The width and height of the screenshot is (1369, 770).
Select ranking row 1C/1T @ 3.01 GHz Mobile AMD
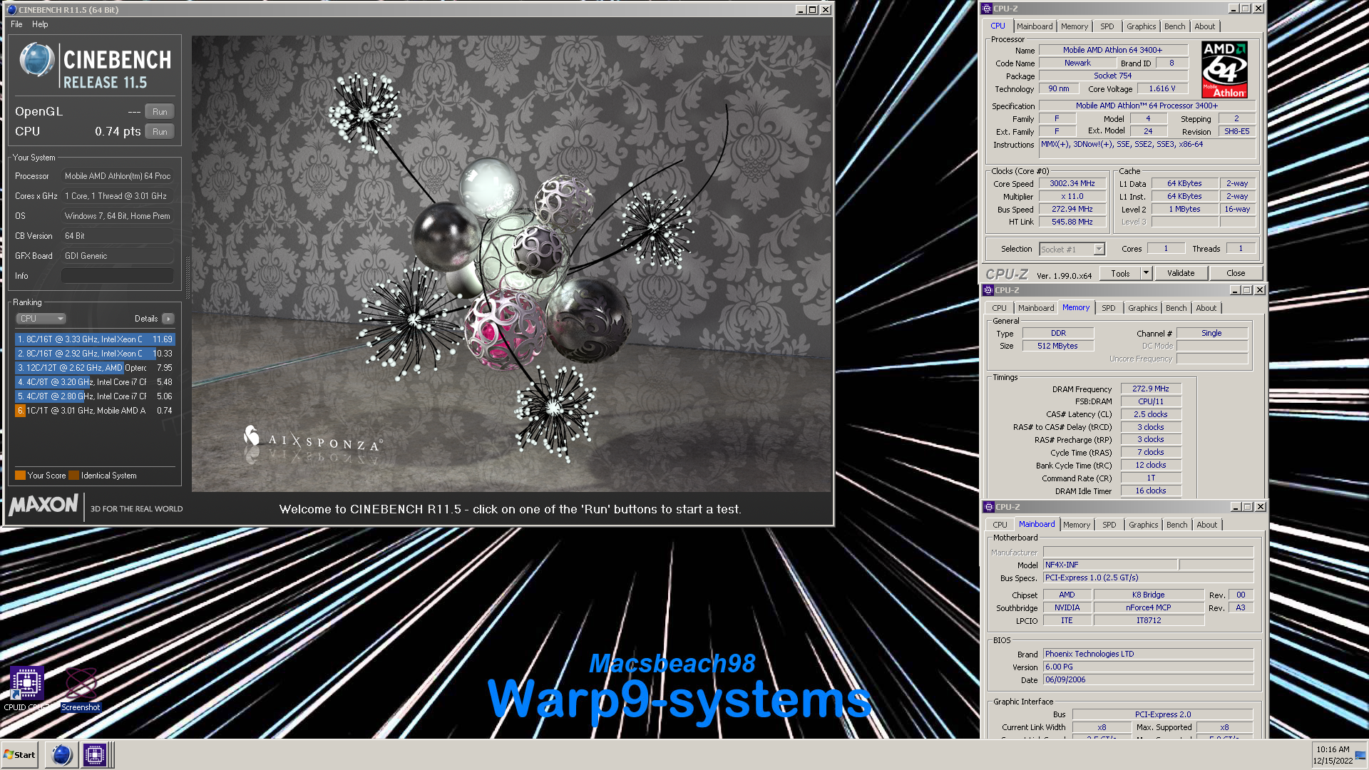(94, 411)
